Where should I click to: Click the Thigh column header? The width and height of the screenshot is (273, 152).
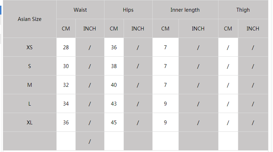(x=243, y=10)
